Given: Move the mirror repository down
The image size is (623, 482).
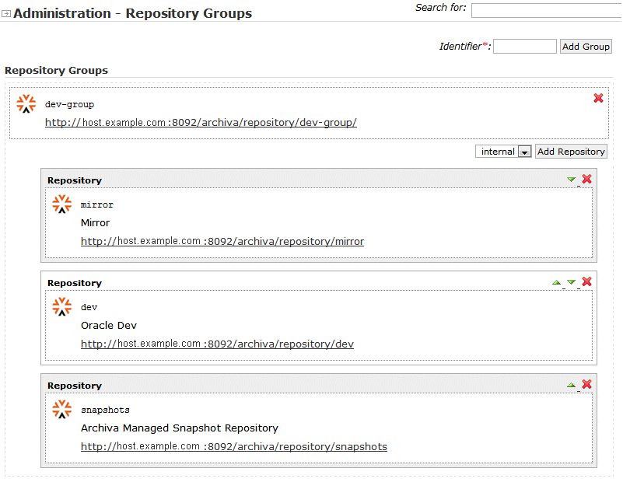Looking at the screenshot, I should click(x=572, y=180).
